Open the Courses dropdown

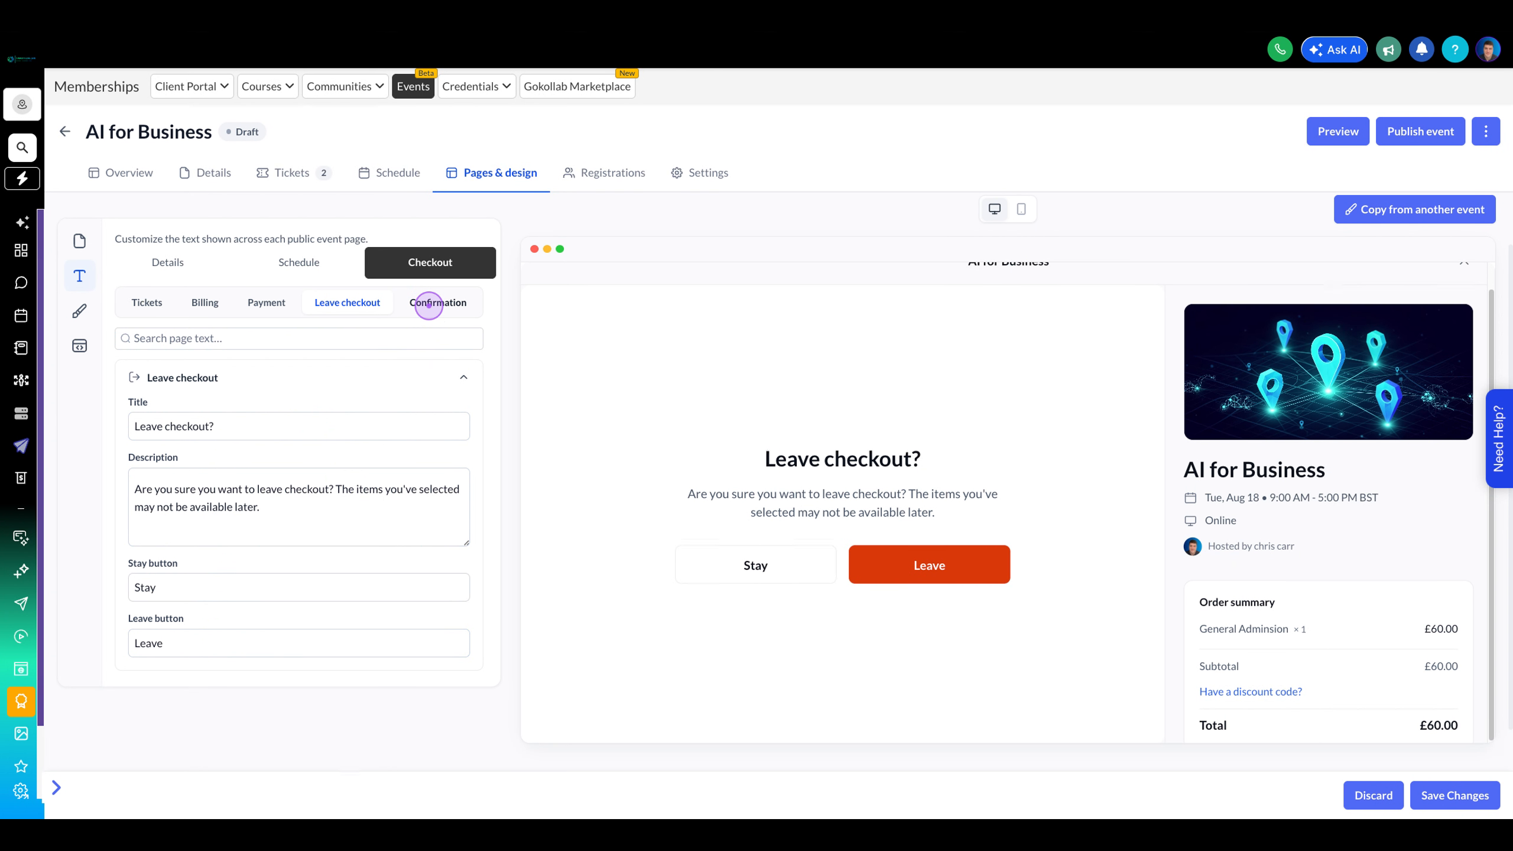pos(268,86)
